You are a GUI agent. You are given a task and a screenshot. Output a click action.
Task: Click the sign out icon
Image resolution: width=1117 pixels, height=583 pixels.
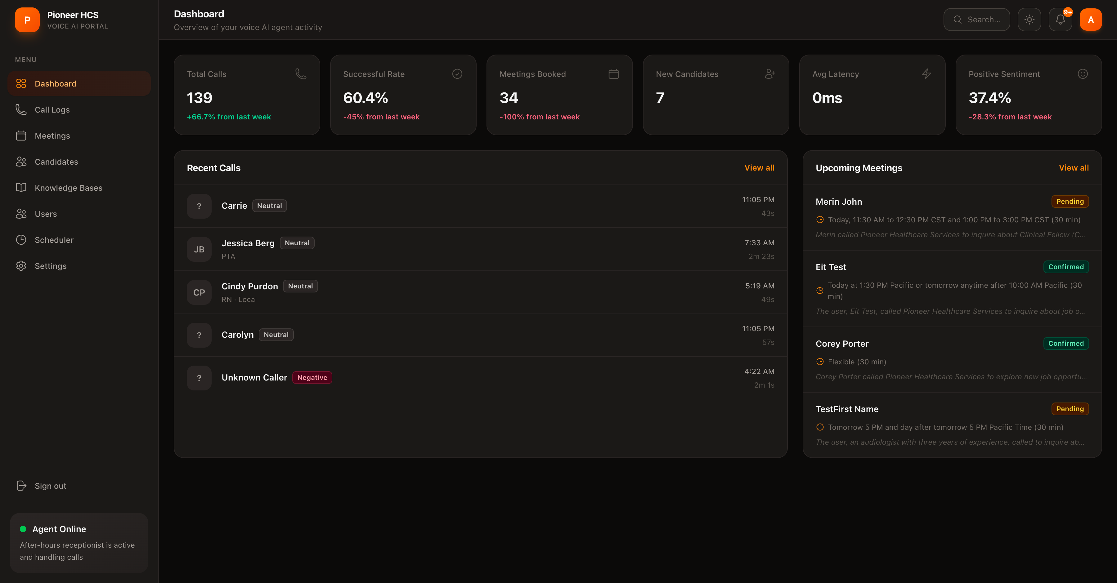[22, 486]
